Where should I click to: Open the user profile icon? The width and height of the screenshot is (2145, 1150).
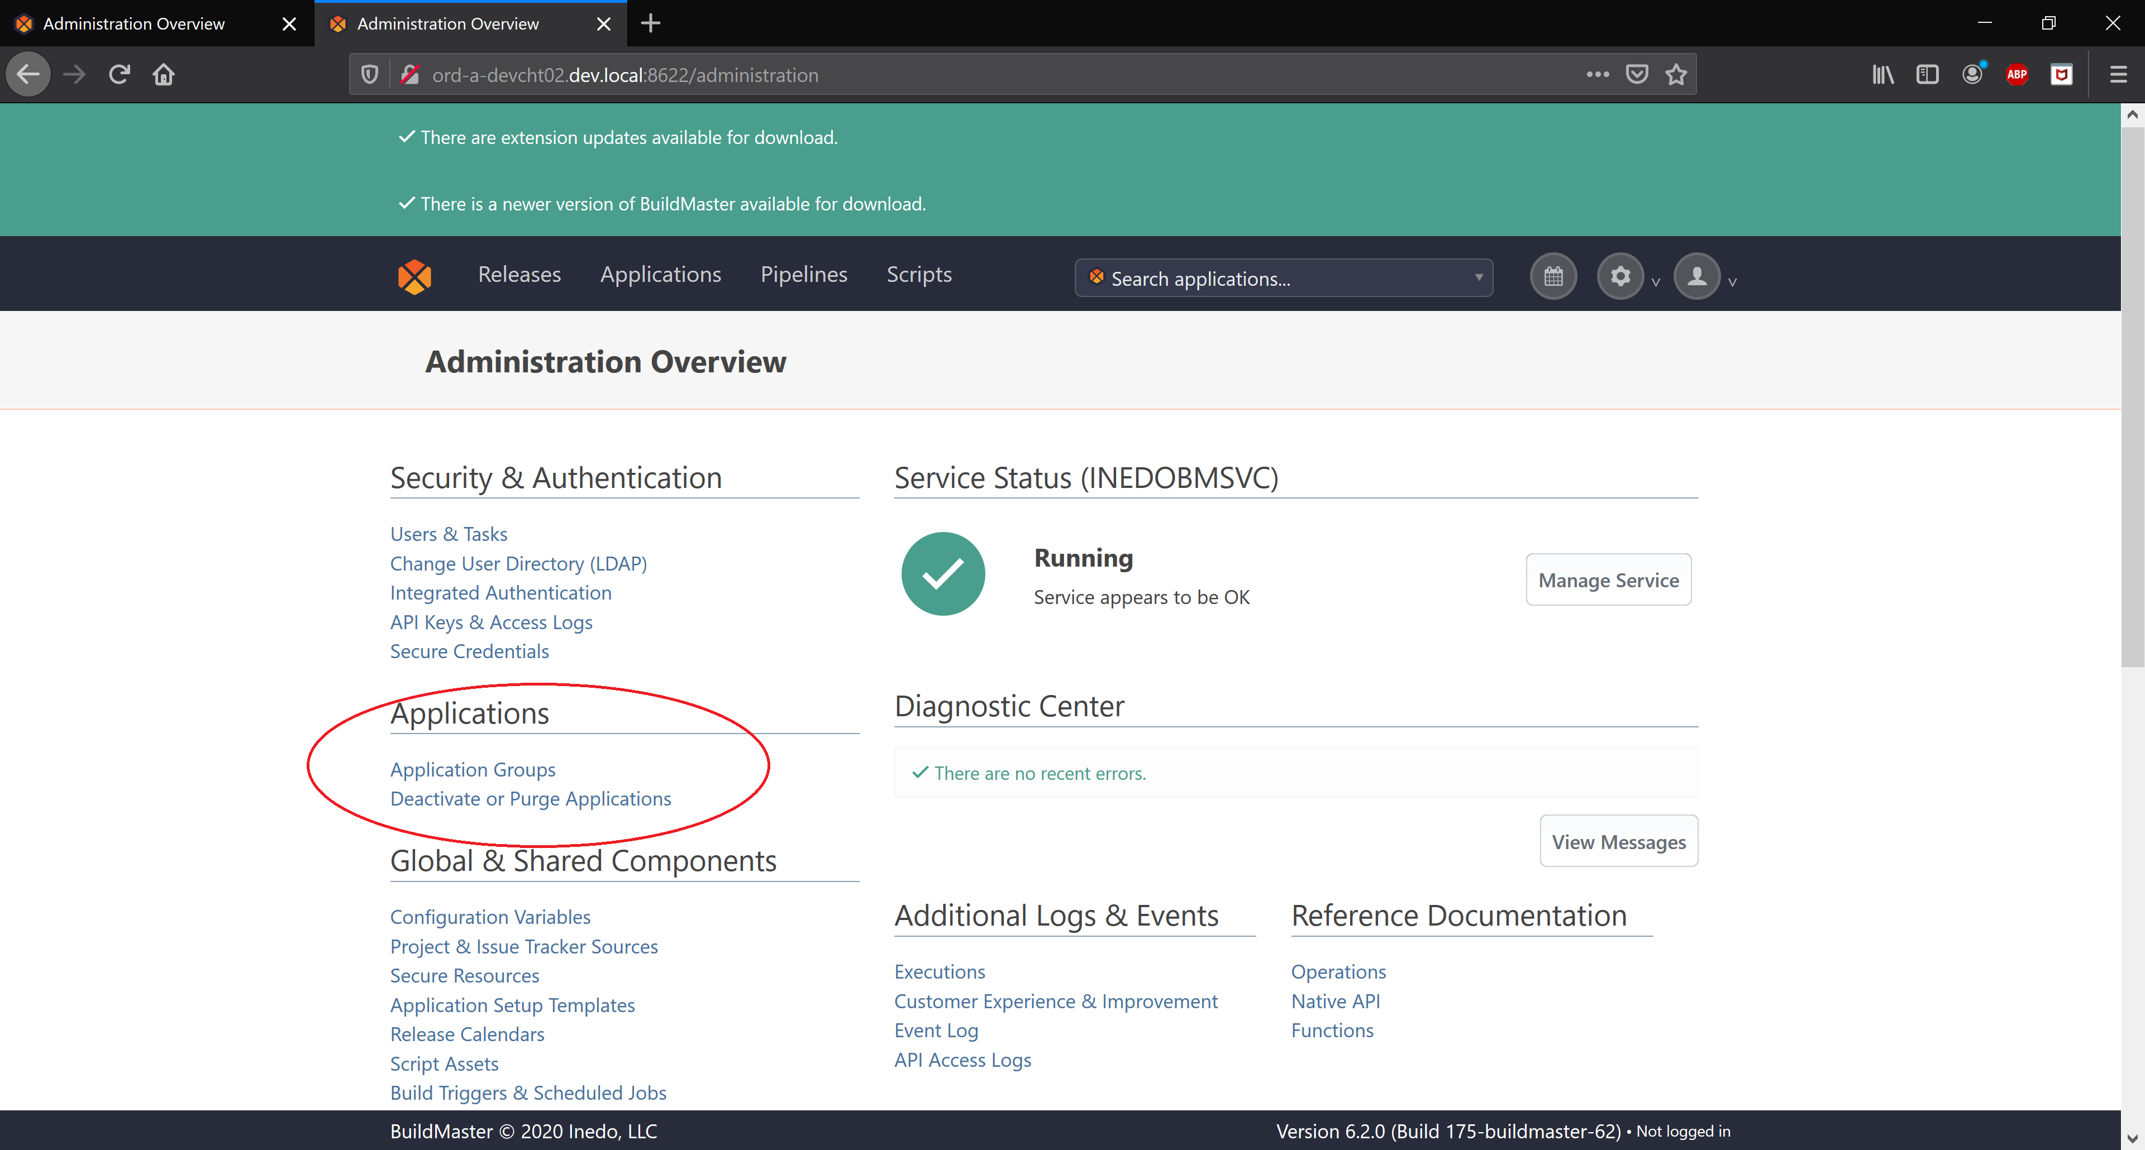[1696, 276]
